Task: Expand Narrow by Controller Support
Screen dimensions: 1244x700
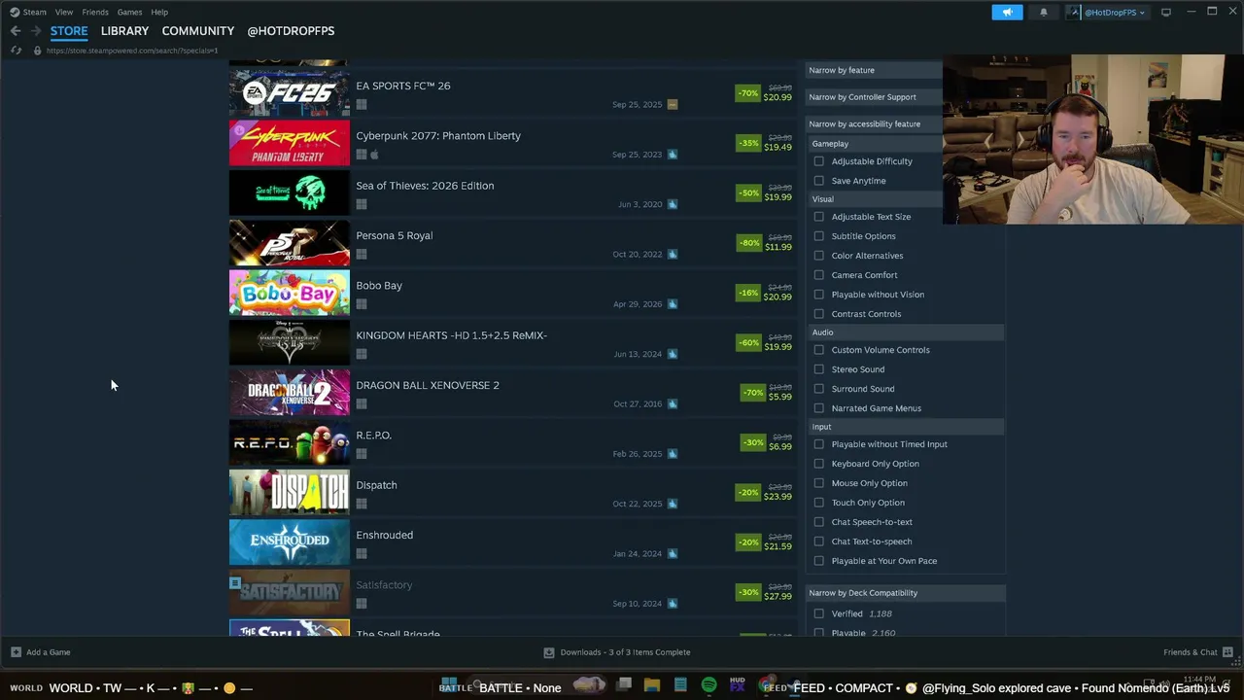Action: [875, 97]
